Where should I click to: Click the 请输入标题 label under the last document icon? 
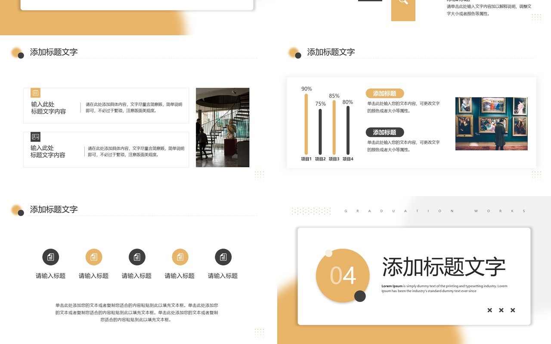pos(223,276)
